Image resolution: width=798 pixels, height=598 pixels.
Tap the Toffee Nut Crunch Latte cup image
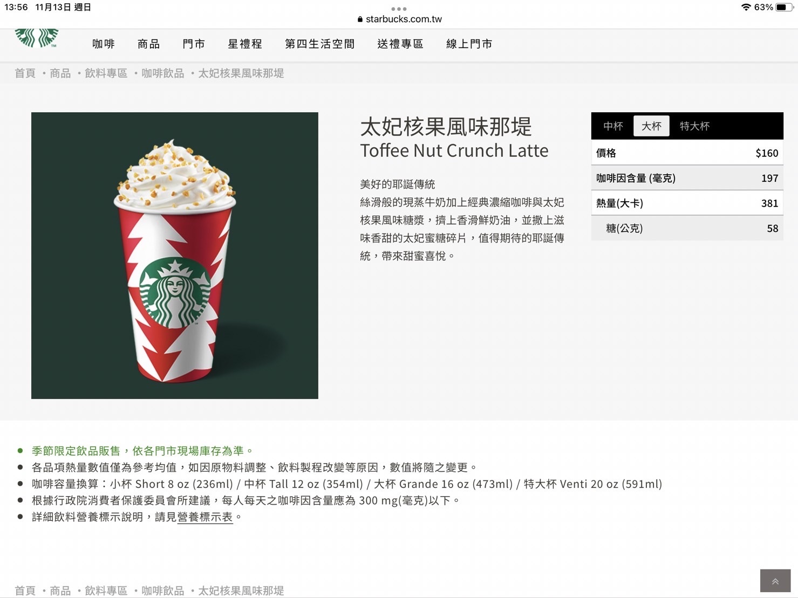(x=175, y=256)
